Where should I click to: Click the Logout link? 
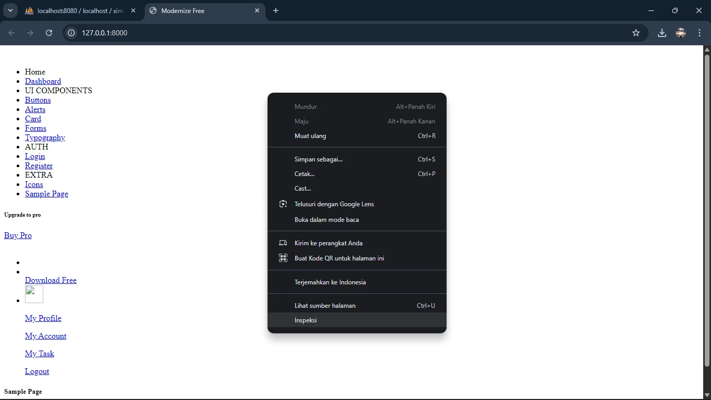point(37,371)
